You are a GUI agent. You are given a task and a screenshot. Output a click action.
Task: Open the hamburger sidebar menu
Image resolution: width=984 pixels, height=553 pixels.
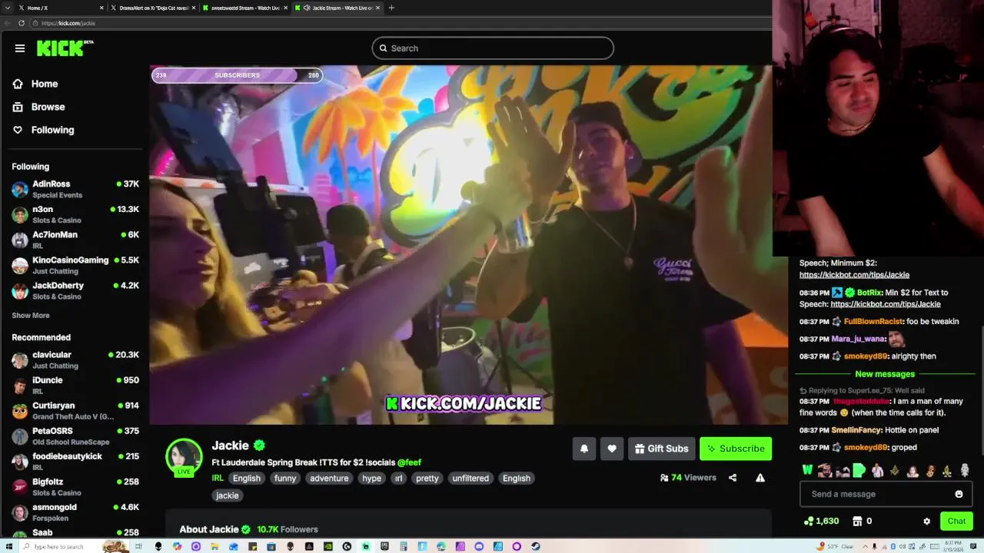[x=20, y=48]
